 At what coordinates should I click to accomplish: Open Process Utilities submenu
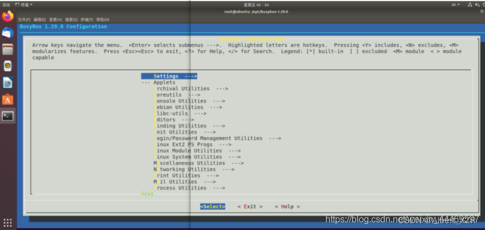pyautogui.click(x=189, y=188)
